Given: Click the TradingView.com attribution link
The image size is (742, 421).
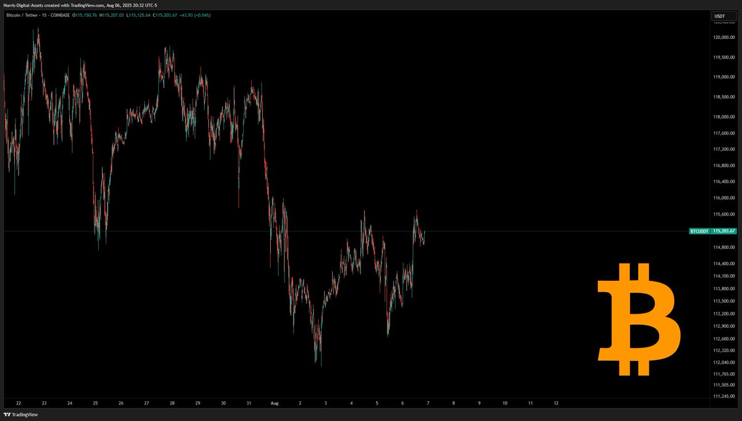Looking at the screenshot, I should point(87,6).
